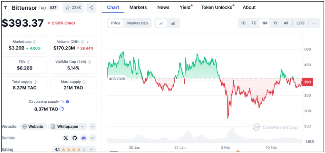This screenshot has height=153, width=325.
Task: Enable LOG scale on chart
Action: point(300,23)
